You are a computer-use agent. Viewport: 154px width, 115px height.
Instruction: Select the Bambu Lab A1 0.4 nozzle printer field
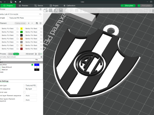(19, 14)
